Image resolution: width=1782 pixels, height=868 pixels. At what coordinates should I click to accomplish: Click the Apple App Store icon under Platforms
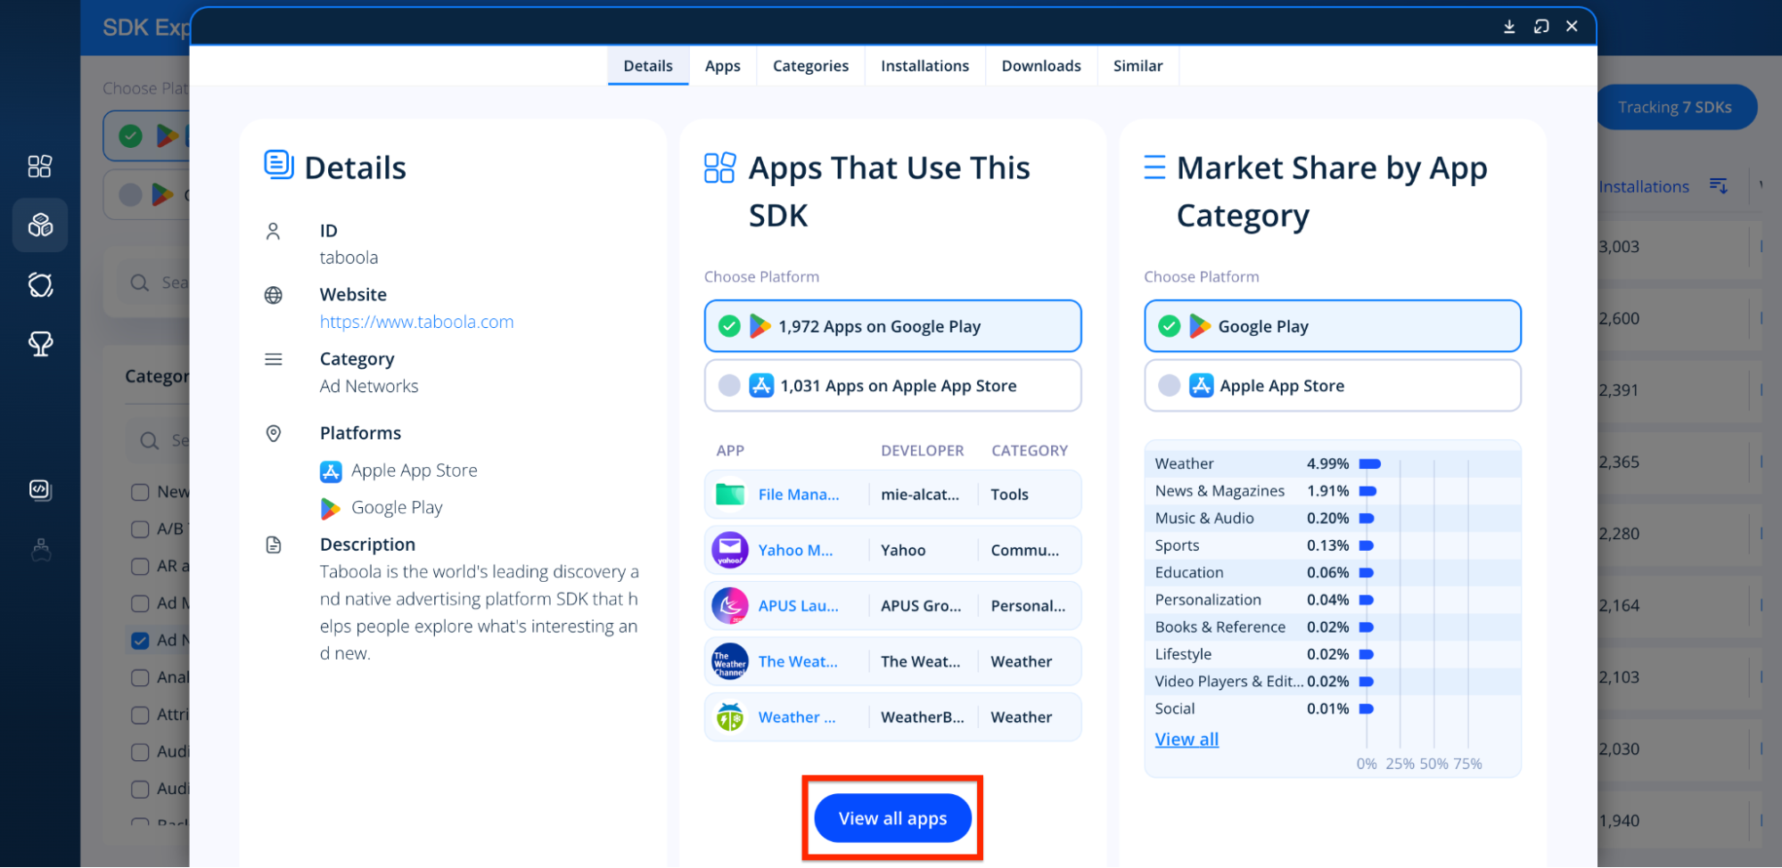331,471
